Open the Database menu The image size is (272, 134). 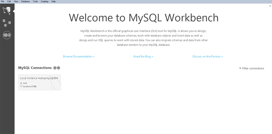coord(25,1)
